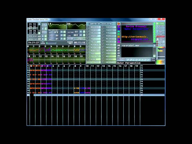The height and width of the screenshot is (144, 192).
Task: Click the icon beside Play Pattern
Action: (103, 30)
